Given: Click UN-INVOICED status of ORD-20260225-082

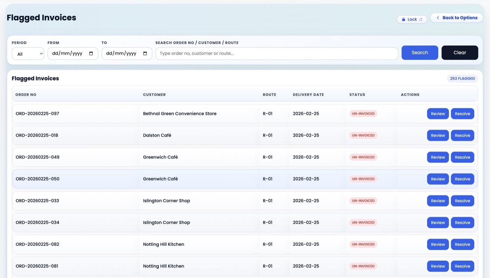Looking at the screenshot, I should tap(363, 244).
